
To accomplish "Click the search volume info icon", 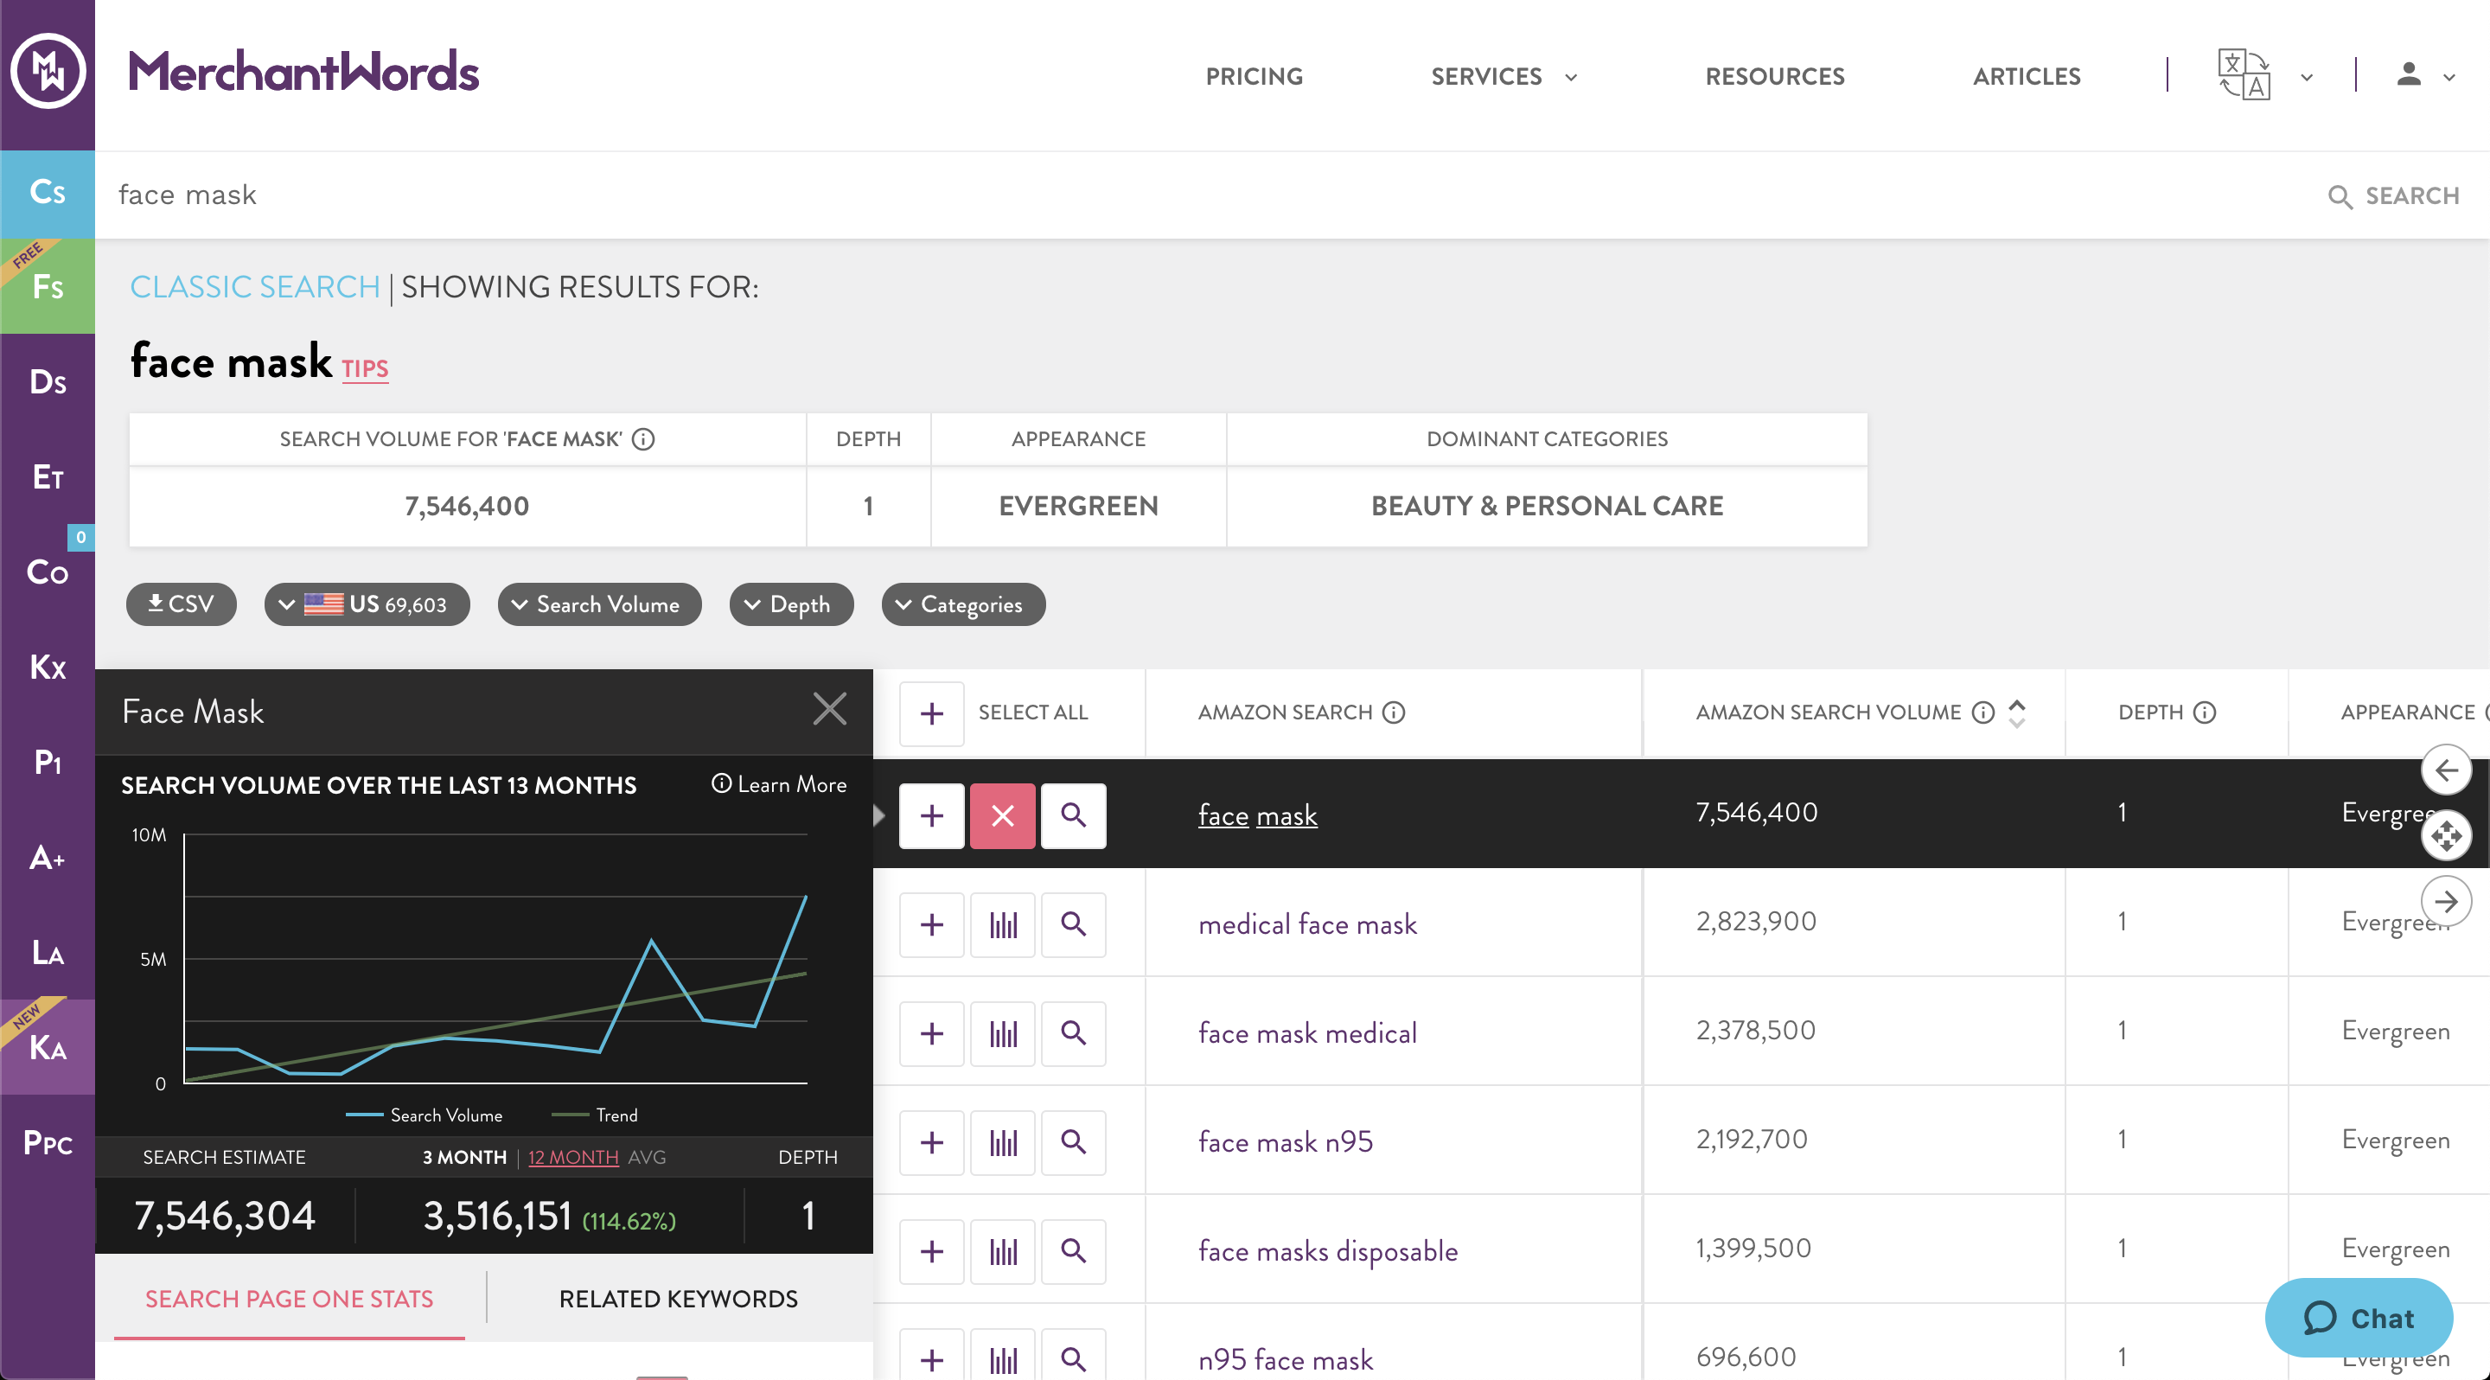I will [644, 440].
